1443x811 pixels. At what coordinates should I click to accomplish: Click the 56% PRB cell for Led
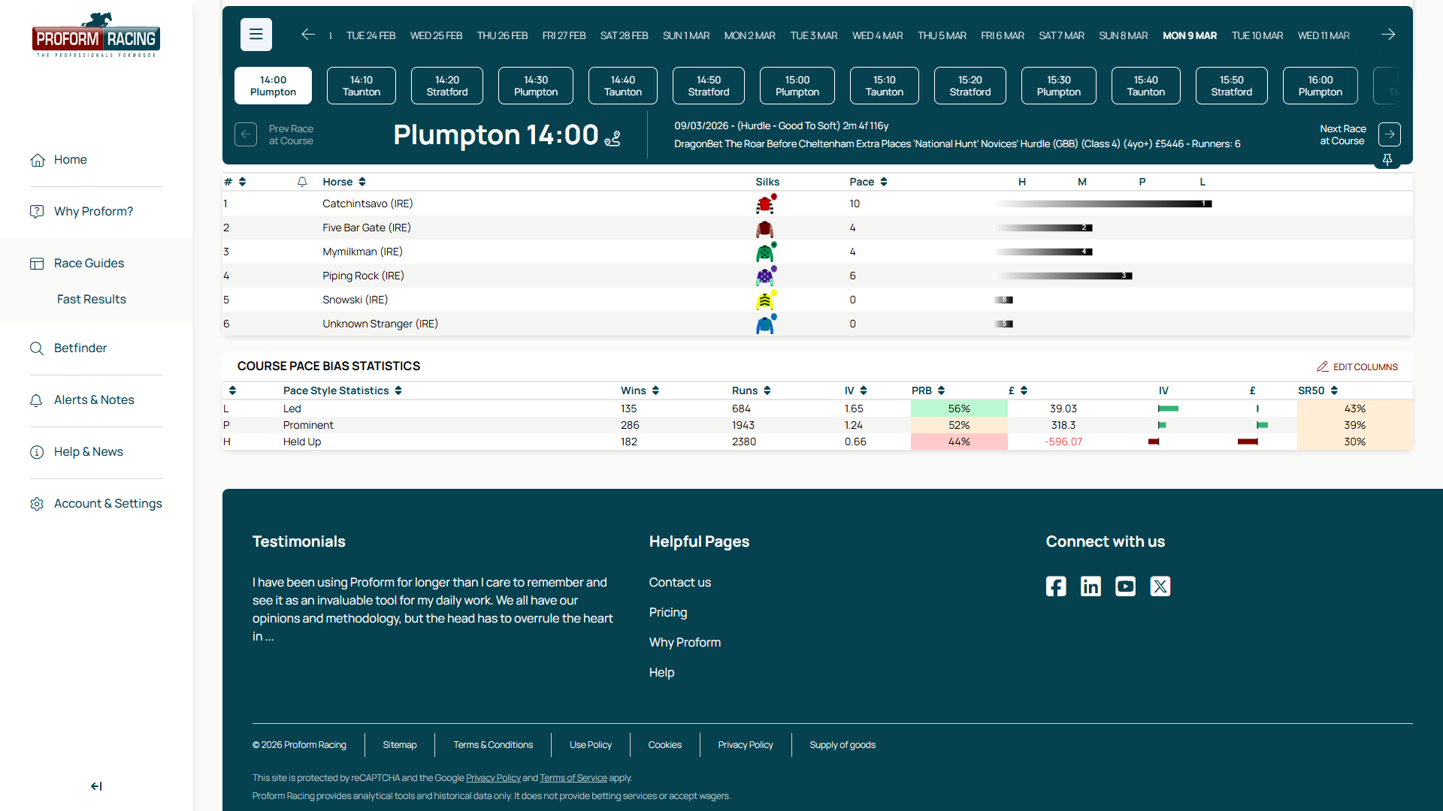(x=959, y=409)
